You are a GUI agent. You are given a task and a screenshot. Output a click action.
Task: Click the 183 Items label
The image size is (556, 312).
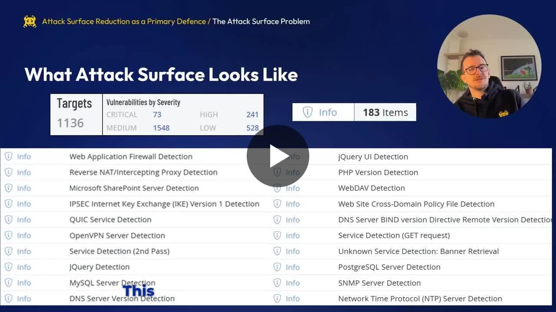click(385, 112)
